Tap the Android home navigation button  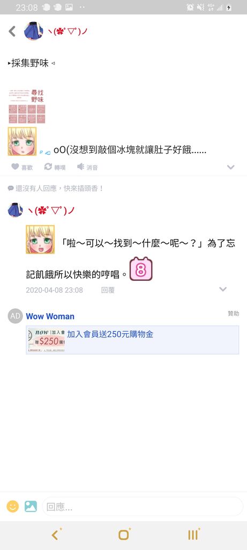tap(123, 534)
